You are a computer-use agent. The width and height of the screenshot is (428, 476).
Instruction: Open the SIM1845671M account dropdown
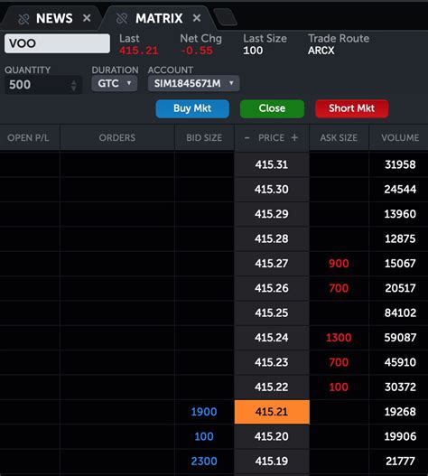[x=193, y=83]
